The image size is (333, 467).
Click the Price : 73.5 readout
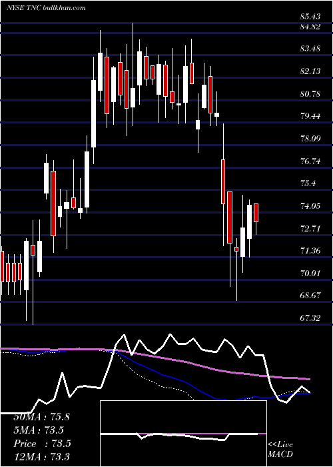pyautogui.click(x=42, y=444)
